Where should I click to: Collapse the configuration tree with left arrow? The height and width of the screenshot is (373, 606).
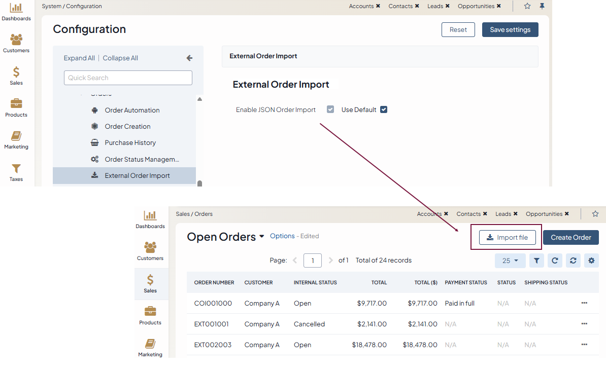(189, 58)
